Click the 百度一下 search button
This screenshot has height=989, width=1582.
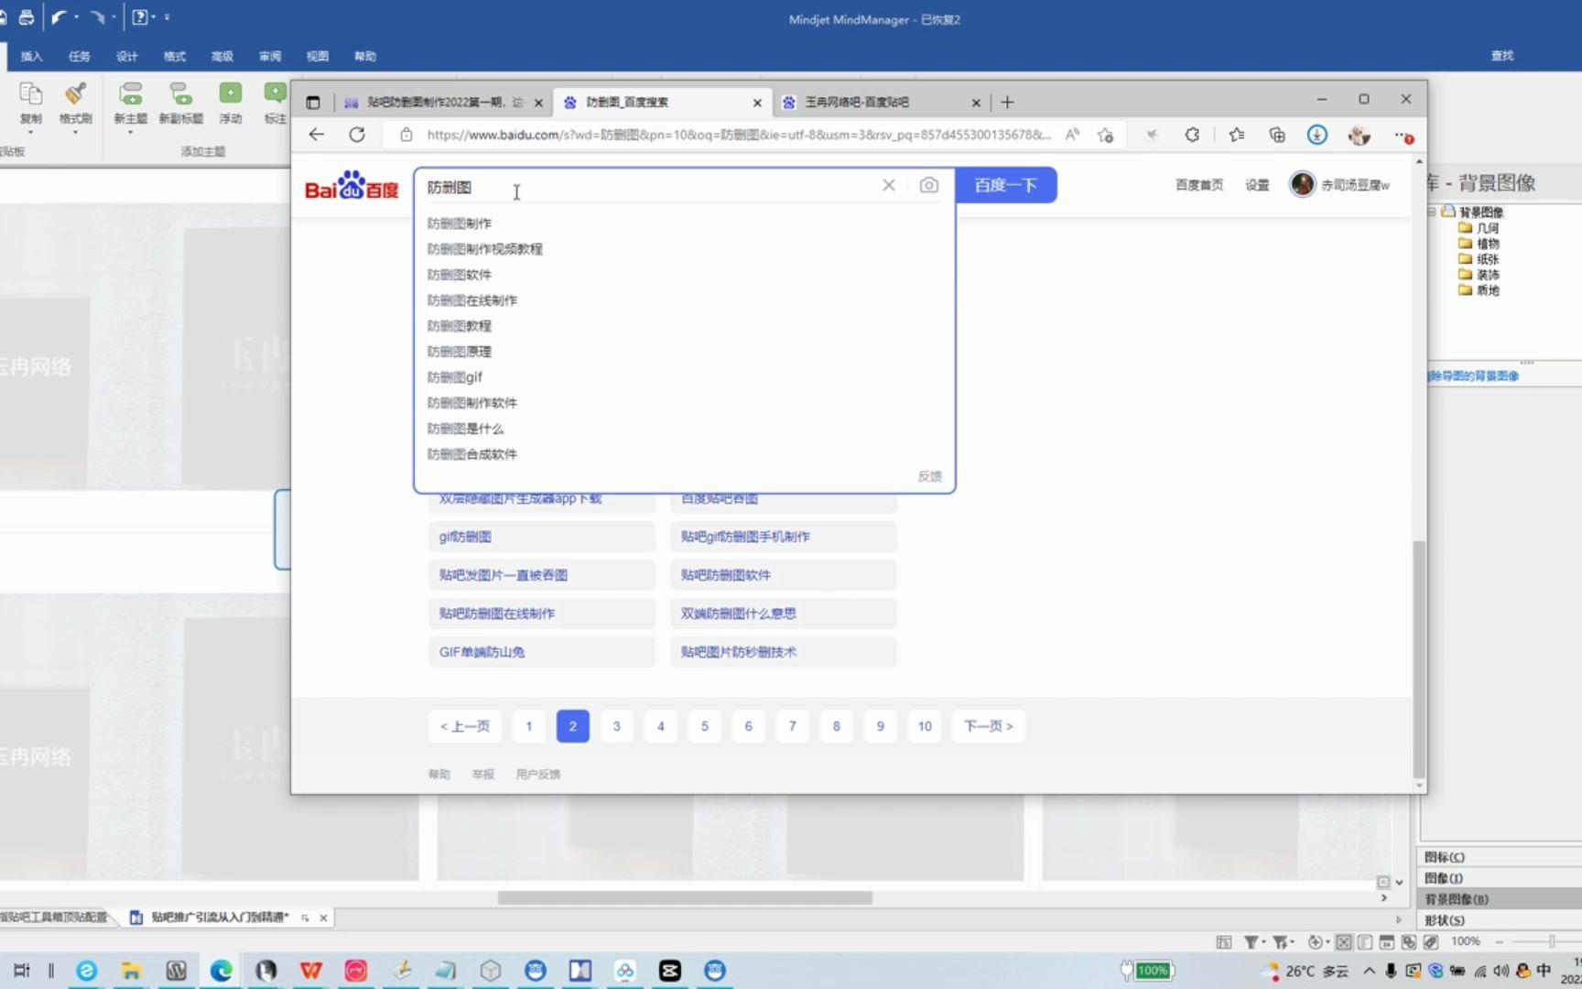pos(1005,185)
